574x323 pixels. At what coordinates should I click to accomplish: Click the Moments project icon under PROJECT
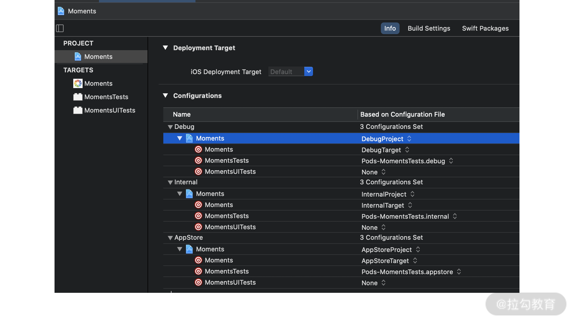click(78, 56)
